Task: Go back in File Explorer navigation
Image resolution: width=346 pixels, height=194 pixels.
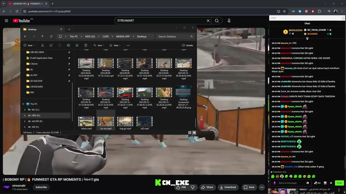Action: click(x=25, y=36)
